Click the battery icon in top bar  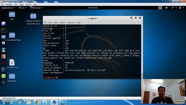pos(180,8)
